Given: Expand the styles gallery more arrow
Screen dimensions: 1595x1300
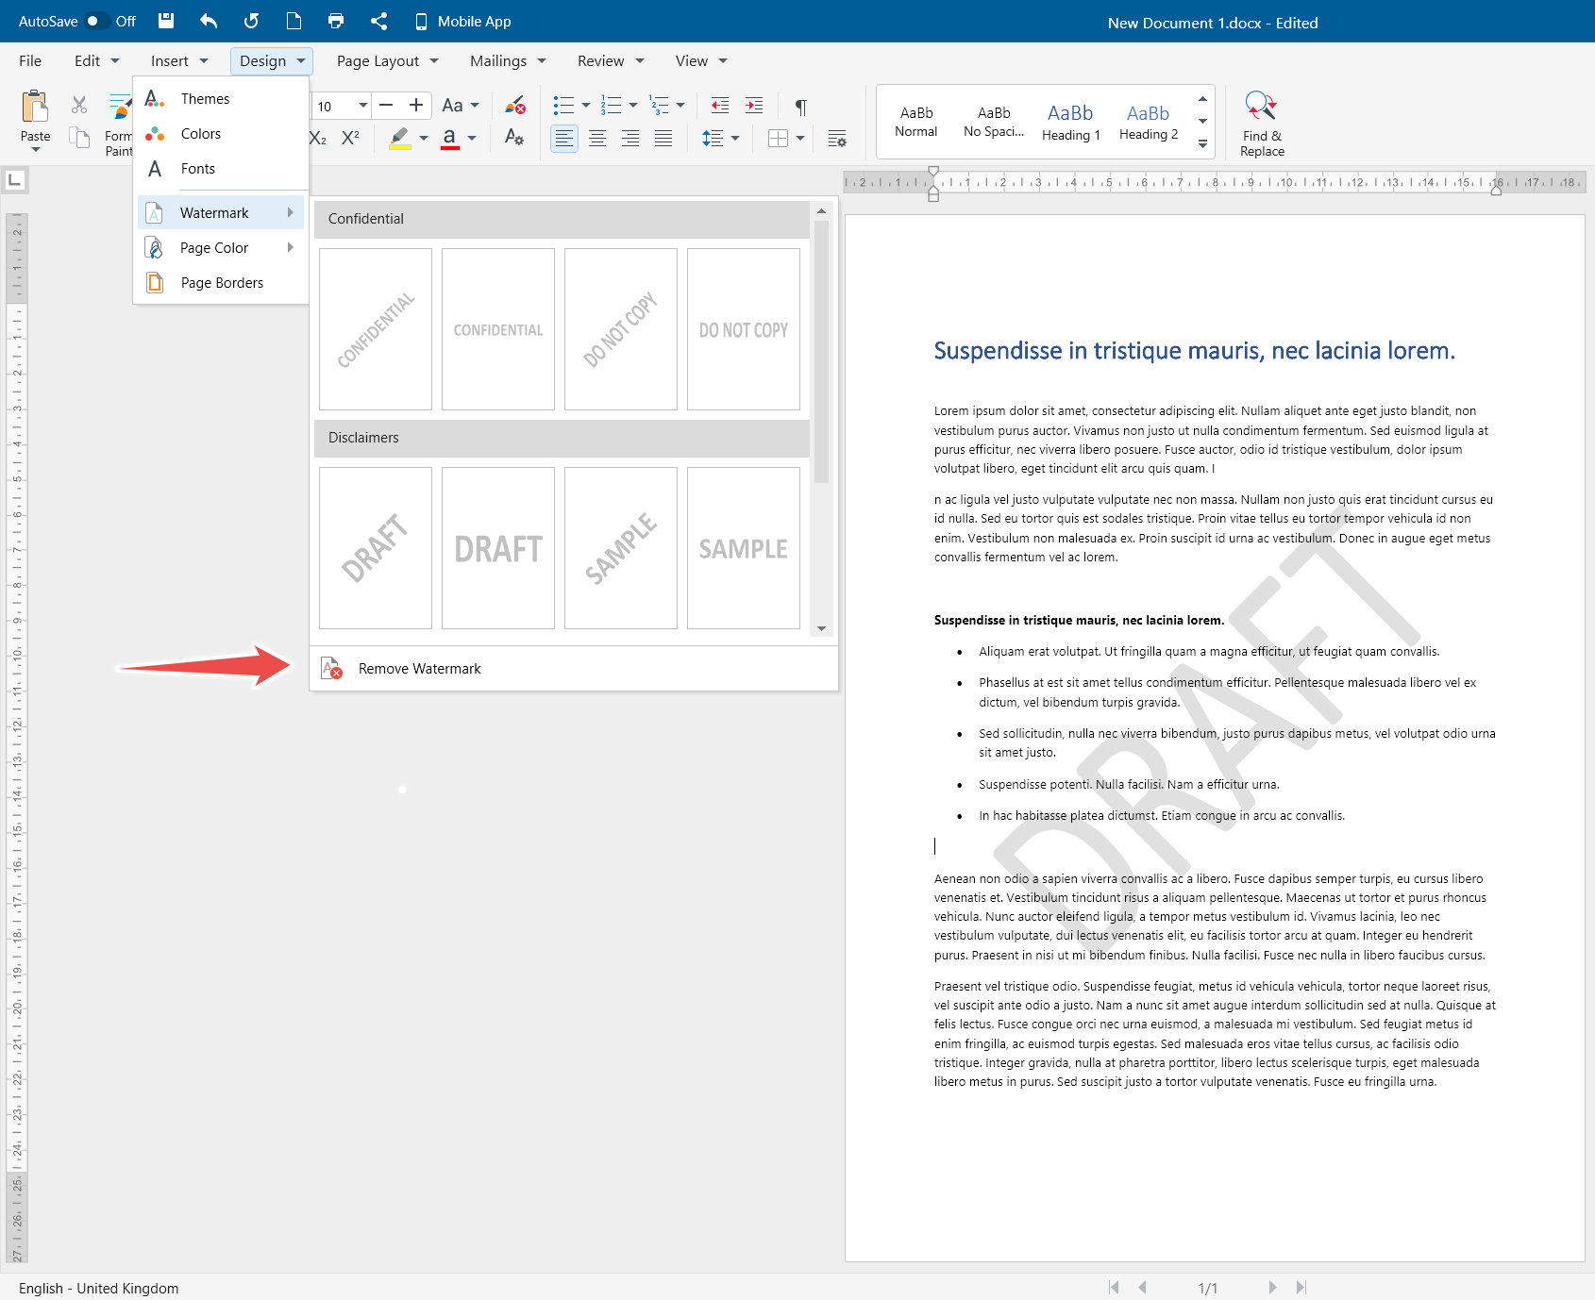Looking at the screenshot, I should click(1202, 144).
